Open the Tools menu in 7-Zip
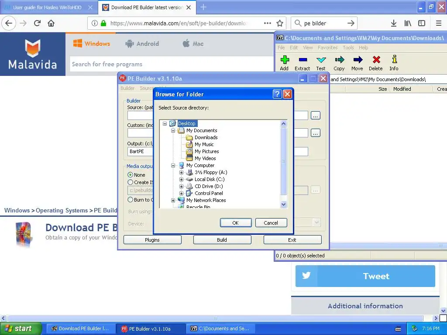Viewport: 447px width, 335px height. [x=348, y=48]
